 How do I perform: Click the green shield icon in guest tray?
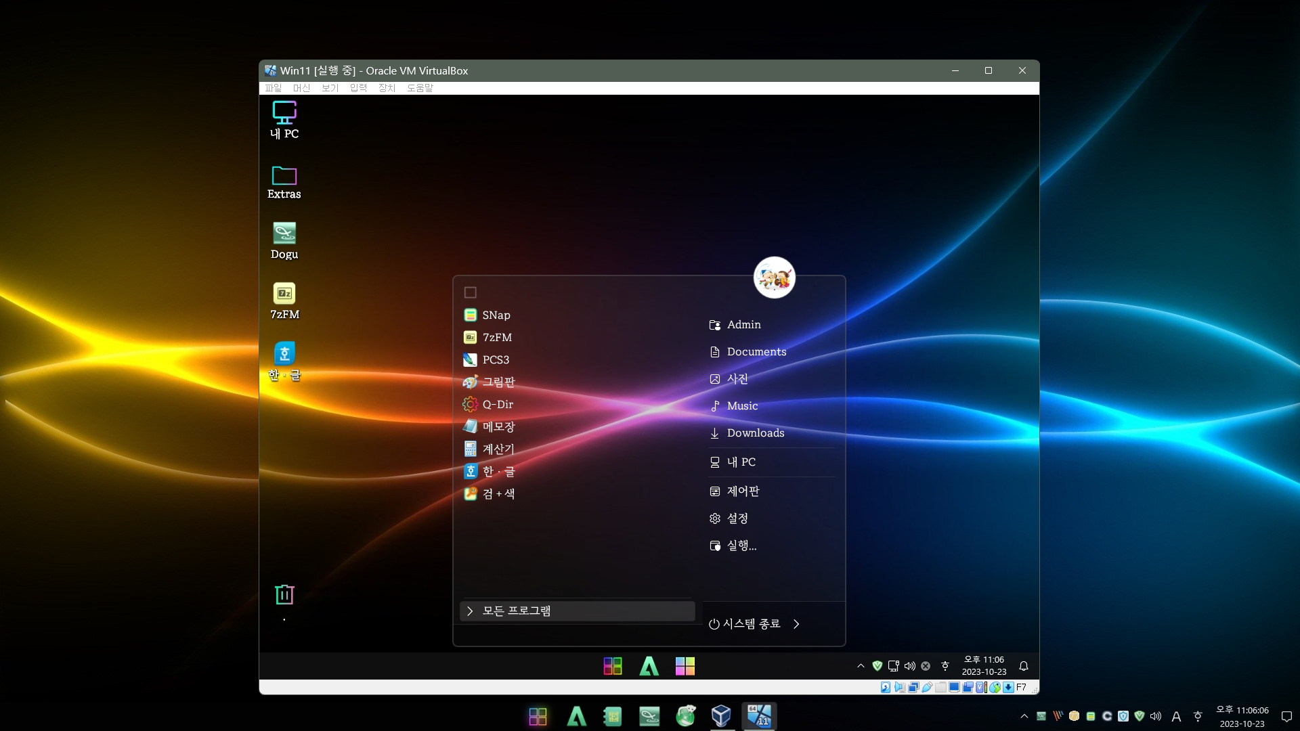pyautogui.click(x=877, y=666)
